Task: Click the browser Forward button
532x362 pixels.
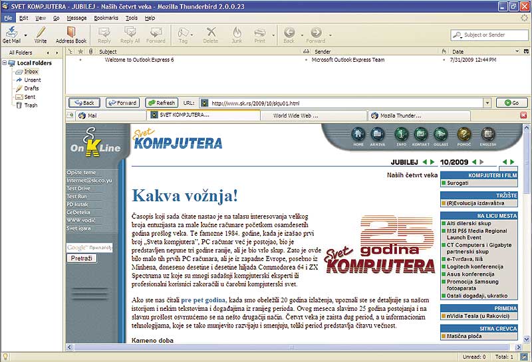Action: 122,103
